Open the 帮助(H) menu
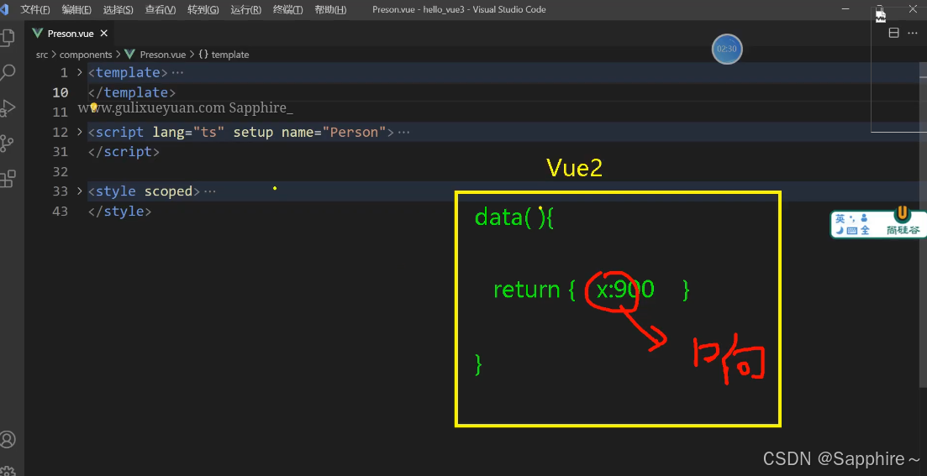Screen dimensions: 927x476 [x=330, y=10]
